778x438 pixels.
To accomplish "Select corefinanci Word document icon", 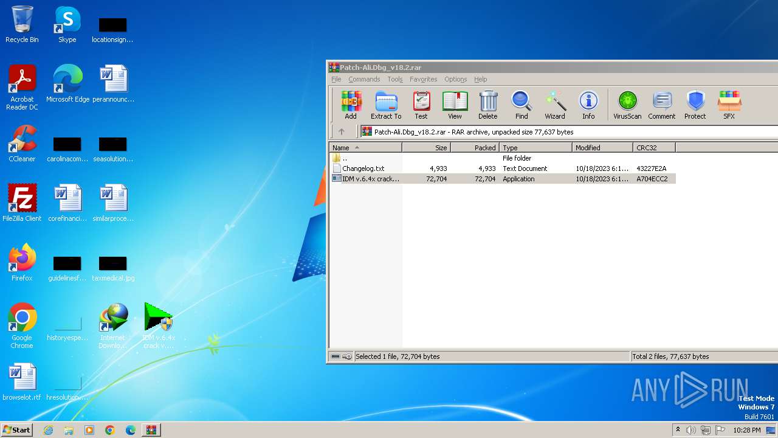I will tap(67, 203).
